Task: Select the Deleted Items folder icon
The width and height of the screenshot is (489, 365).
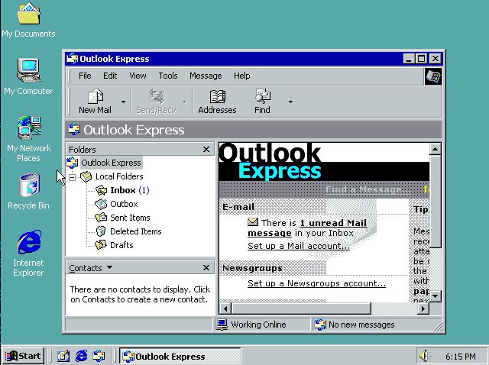Action: coord(101,231)
